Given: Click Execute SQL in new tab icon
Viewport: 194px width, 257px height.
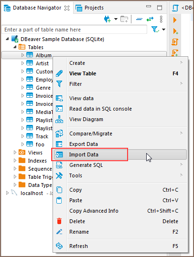Looking at the screenshot, I should pyautogui.click(x=175, y=31).
